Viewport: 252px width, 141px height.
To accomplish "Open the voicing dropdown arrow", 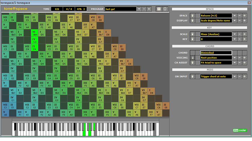I will click(235, 58).
